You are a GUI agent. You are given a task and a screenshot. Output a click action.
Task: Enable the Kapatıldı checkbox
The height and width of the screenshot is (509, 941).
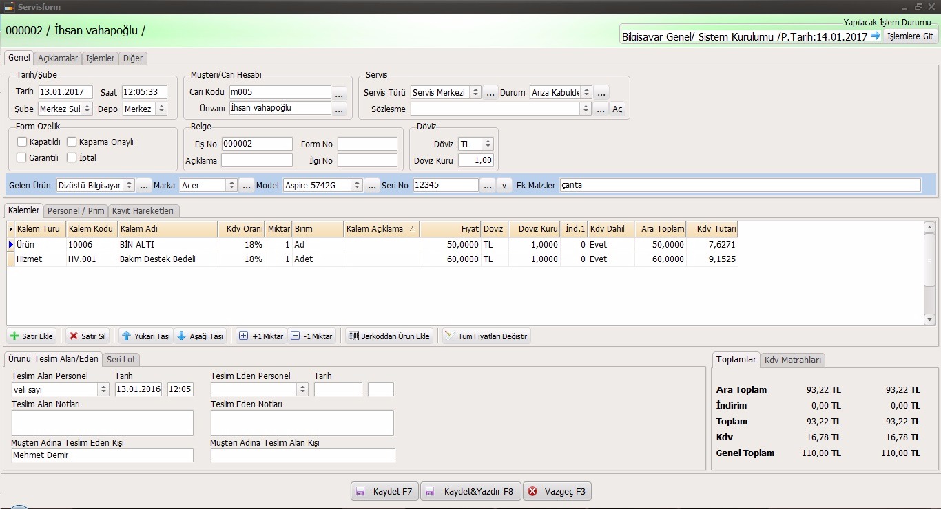click(x=22, y=142)
